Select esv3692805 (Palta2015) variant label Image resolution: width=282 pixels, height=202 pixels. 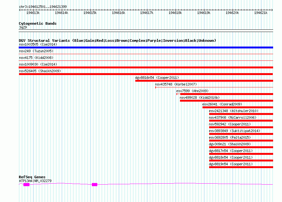click(230, 137)
